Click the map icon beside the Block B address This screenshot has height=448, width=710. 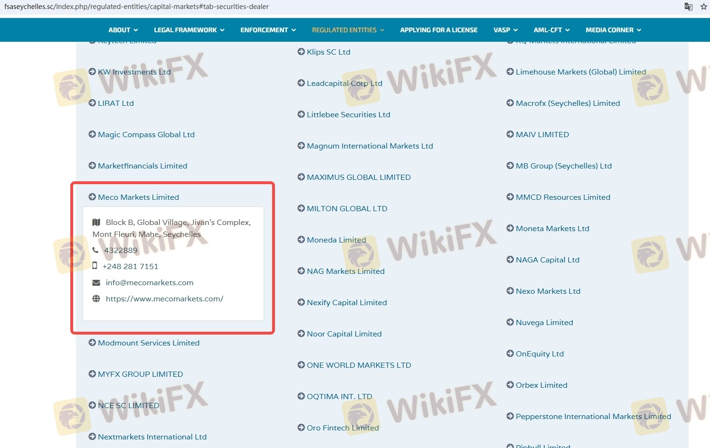click(x=96, y=222)
